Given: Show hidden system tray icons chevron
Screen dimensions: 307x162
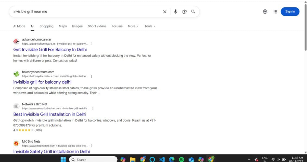Looking at the screenshot, I should [249, 160].
